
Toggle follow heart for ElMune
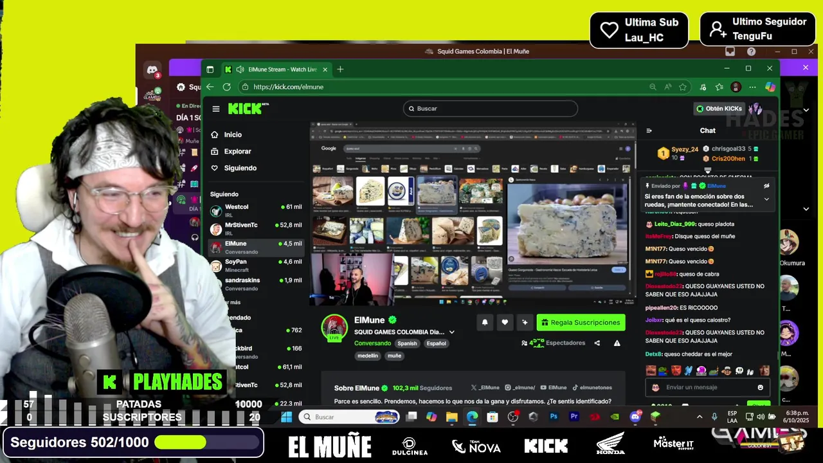click(505, 322)
